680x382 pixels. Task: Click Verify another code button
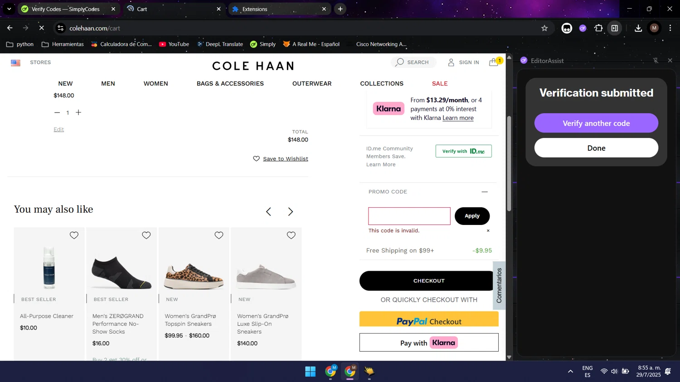[596, 123]
